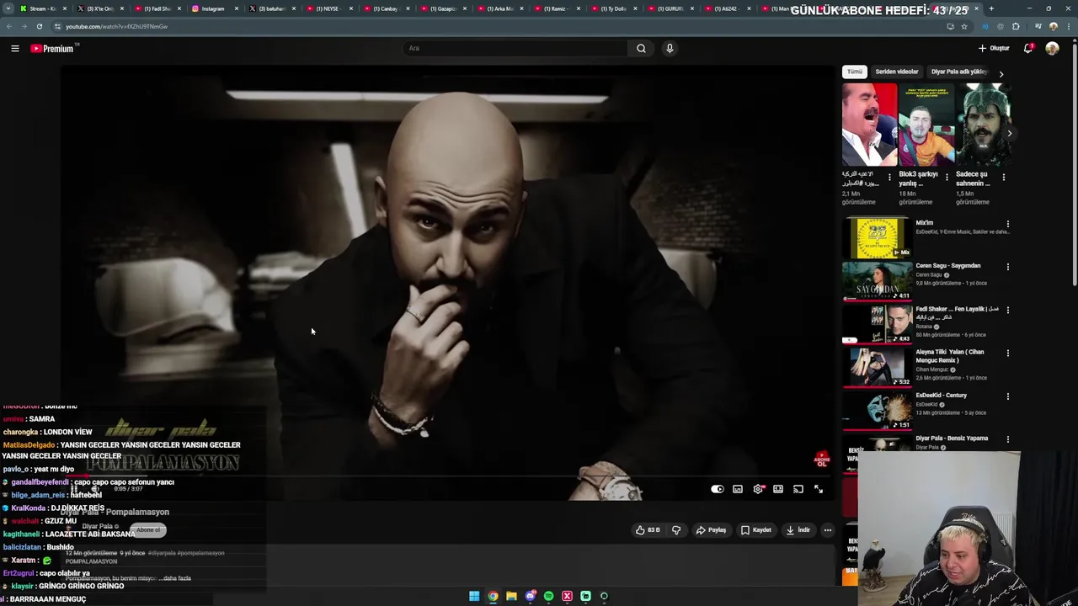
Task: Click the YouTube Premium logo
Action: pyautogui.click(x=54, y=49)
